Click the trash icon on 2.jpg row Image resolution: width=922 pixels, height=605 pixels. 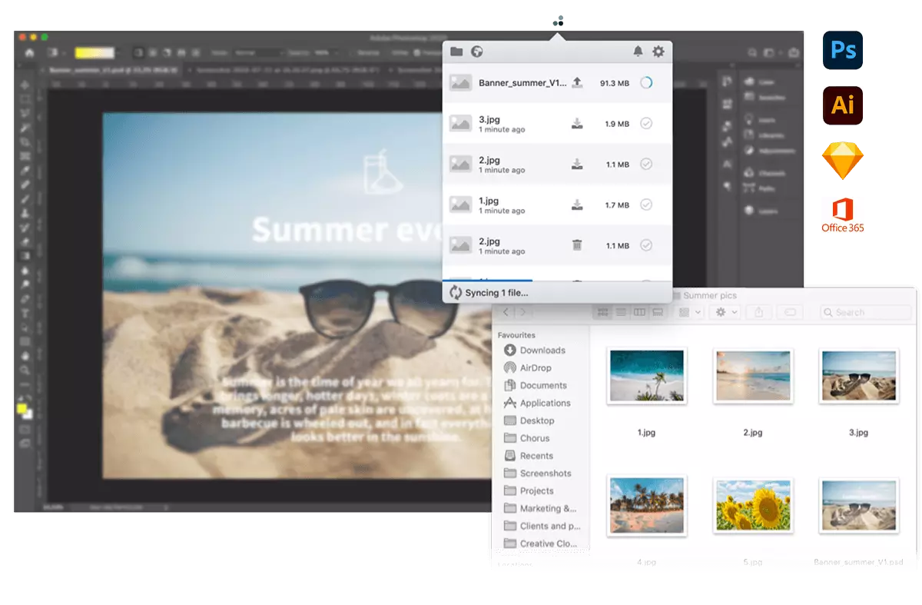(x=578, y=245)
